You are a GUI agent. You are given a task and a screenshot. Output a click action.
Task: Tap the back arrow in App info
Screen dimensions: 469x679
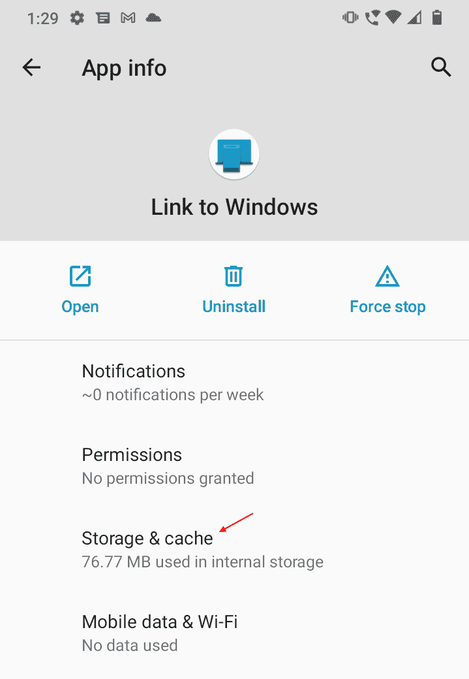pos(31,67)
